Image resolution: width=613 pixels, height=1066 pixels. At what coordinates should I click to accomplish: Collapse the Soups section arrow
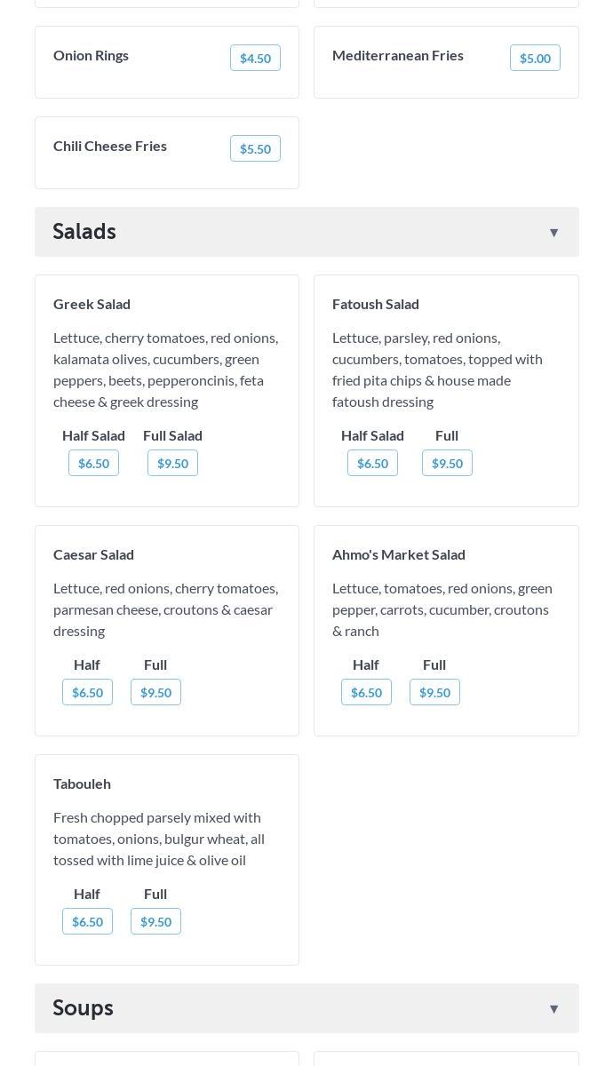tap(553, 1009)
